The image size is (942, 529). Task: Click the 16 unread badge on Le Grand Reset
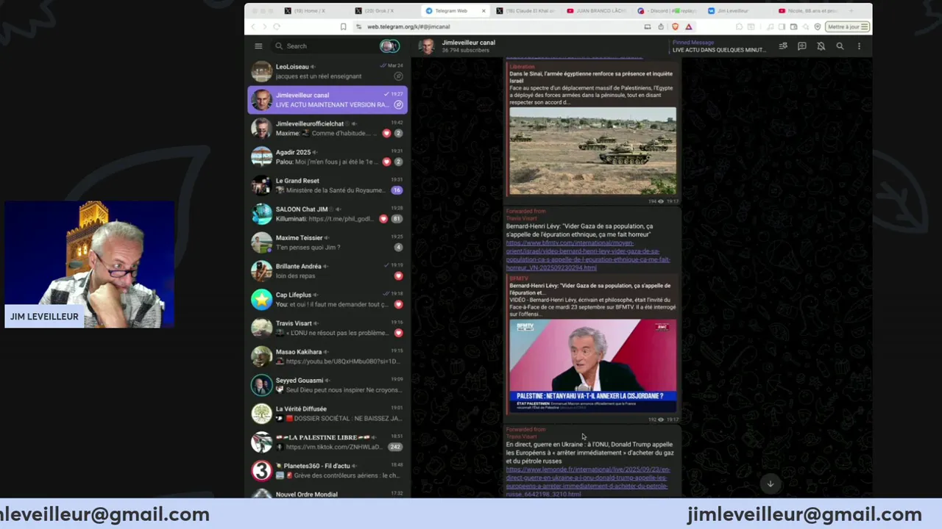[397, 190]
